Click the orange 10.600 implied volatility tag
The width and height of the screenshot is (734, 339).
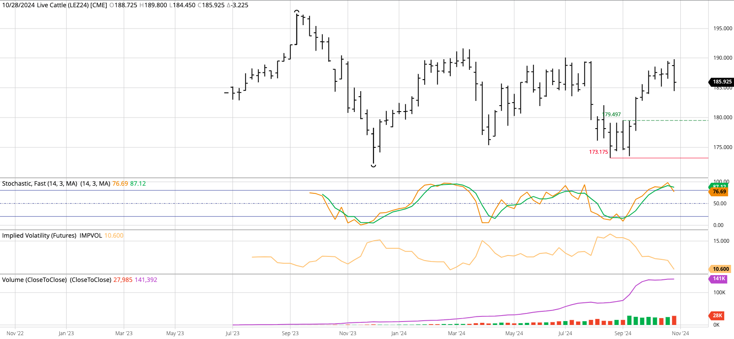tap(720, 269)
